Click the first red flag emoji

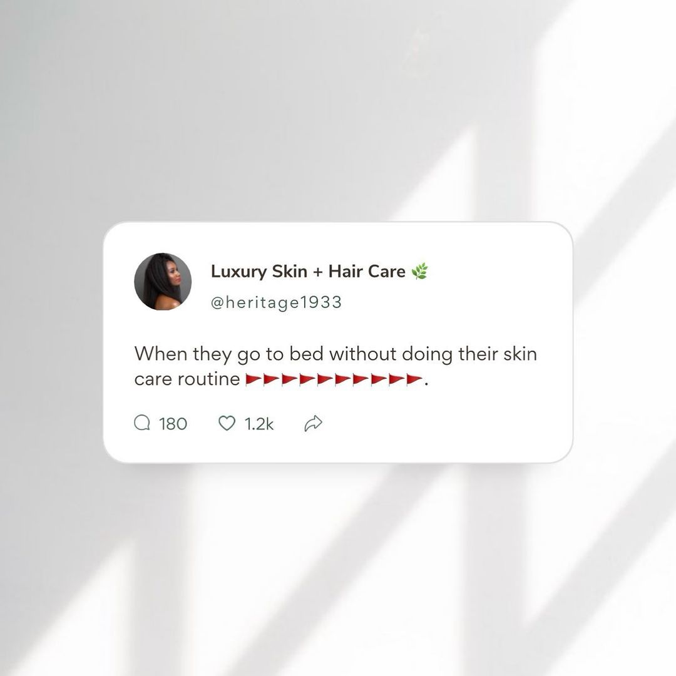pos(253,380)
